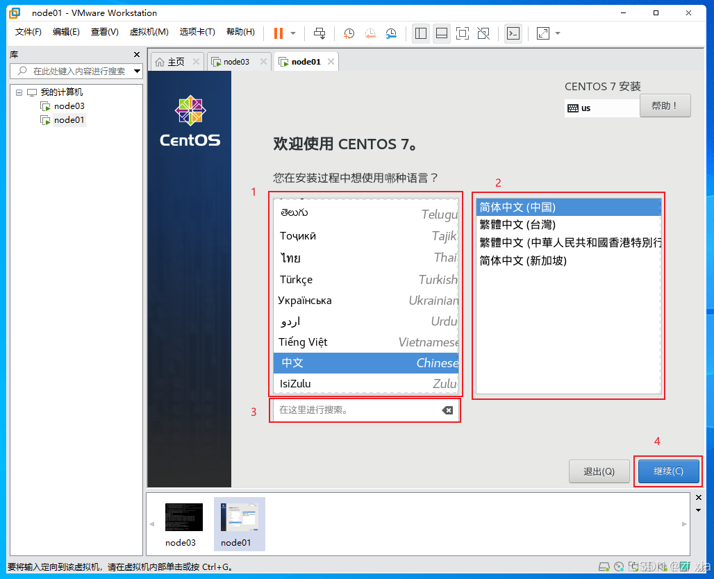This screenshot has height=579, width=714.
Task: Select Thai in the language list
Action: [x=366, y=258]
